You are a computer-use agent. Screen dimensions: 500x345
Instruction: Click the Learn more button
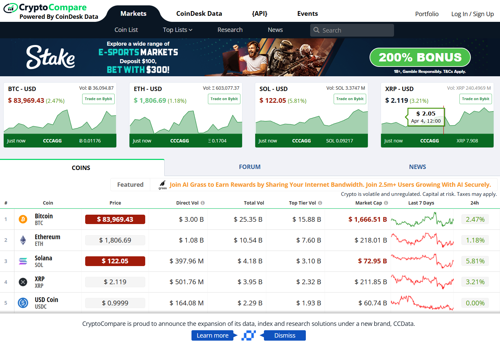pyautogui.click(x=213, y=336)
